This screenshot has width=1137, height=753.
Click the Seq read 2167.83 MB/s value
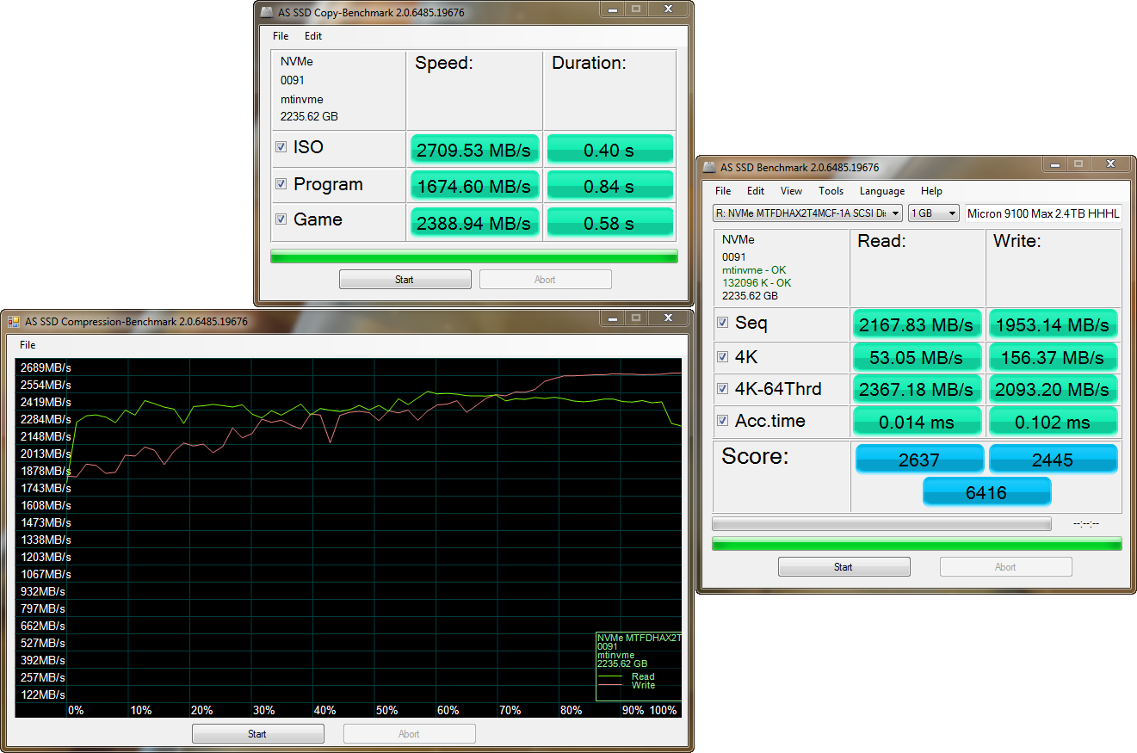point(918,324)
